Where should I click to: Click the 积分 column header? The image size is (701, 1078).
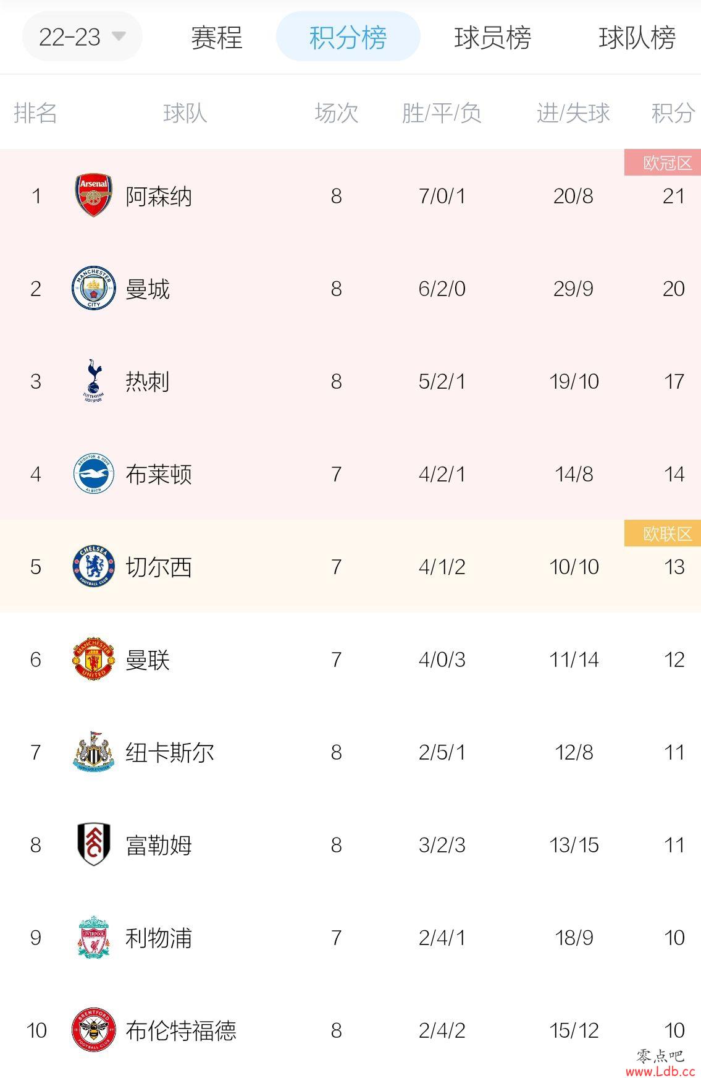(x=673, y=113)
